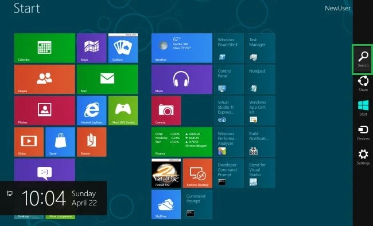Image resolution: width=373 pixels, height=226 pixels.
Task: Launch Command Prompt tile
Action: [197, 204]
